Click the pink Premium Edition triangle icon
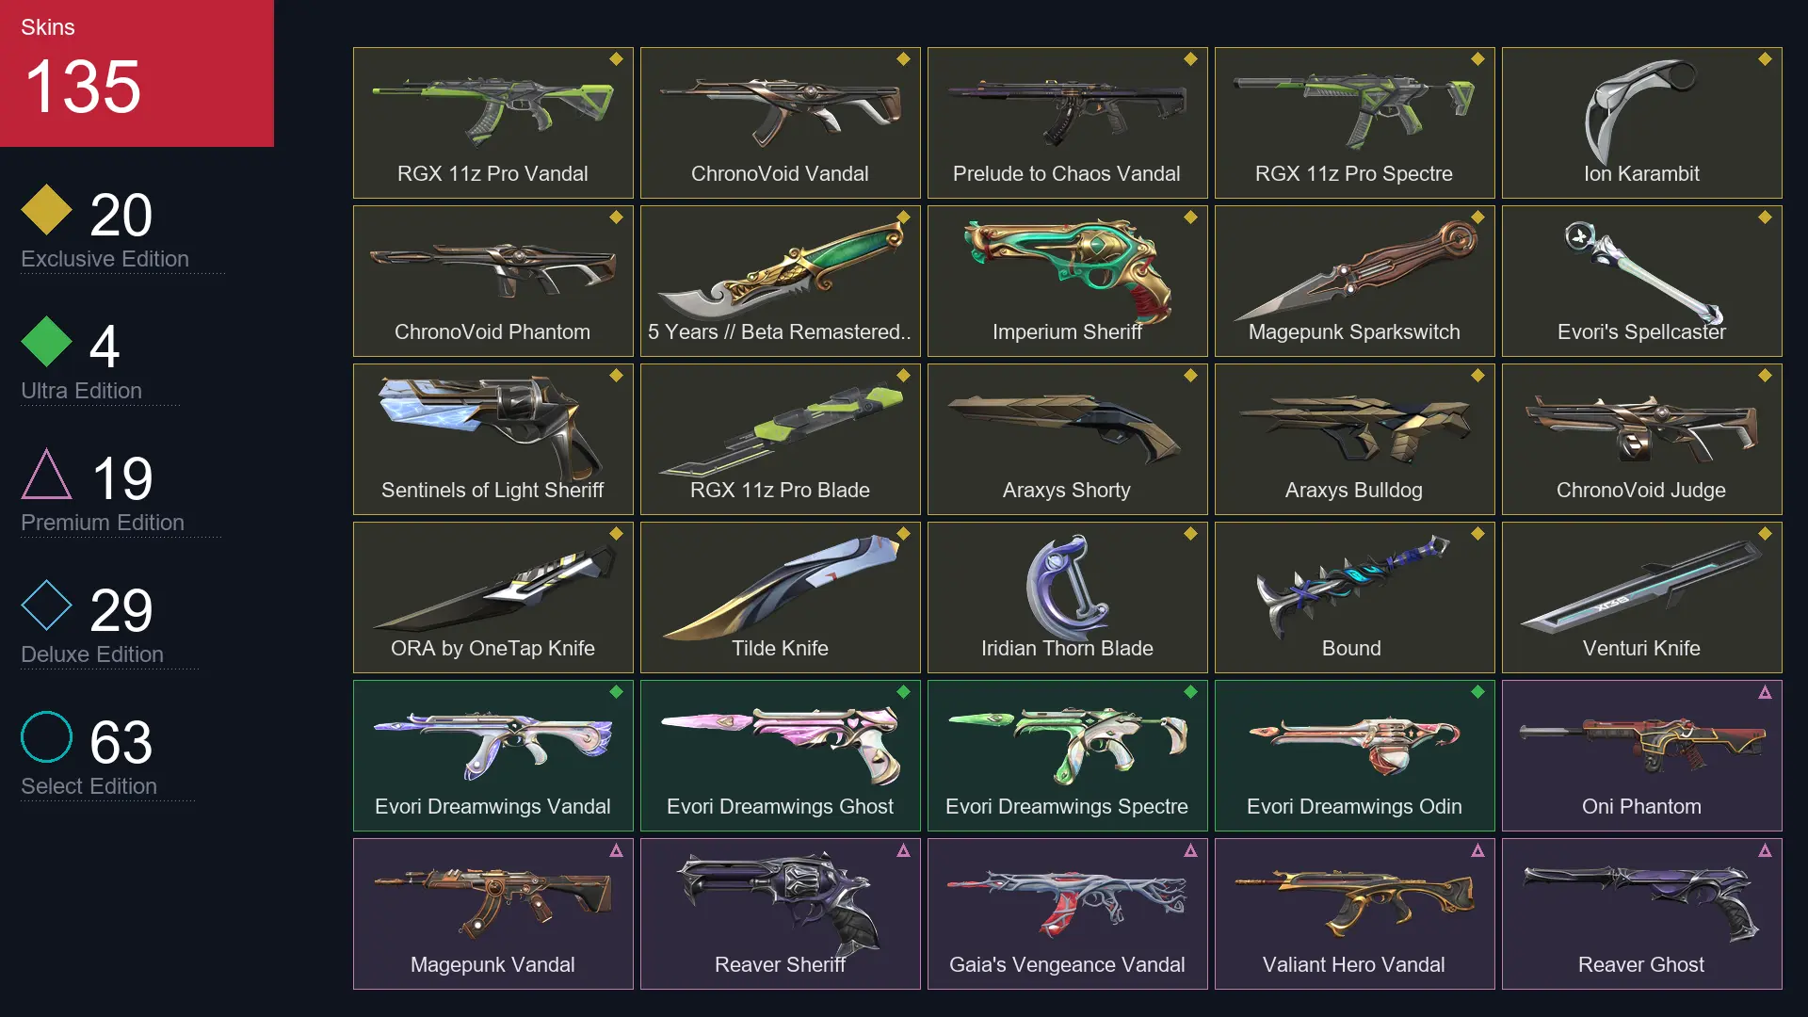1808x1017 pixels. pyautogui.click(x=46, y=474)
